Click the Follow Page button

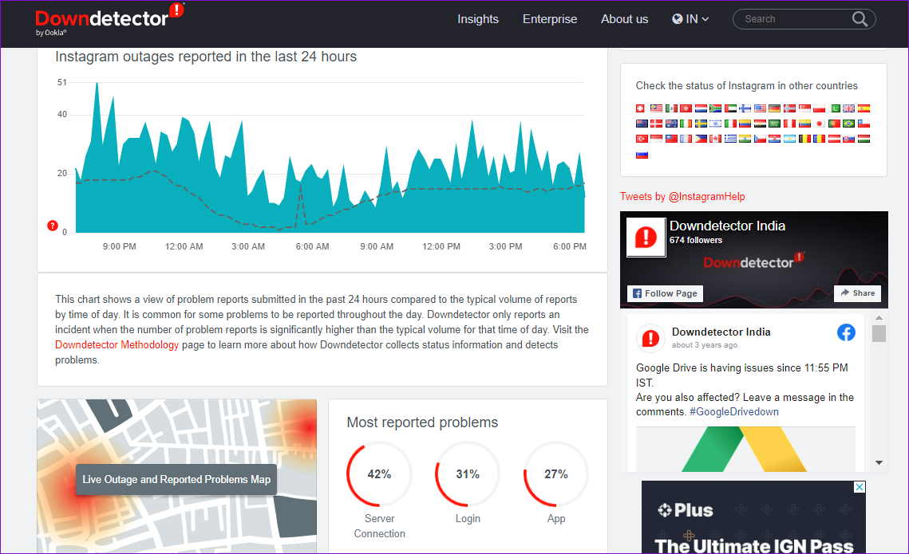pyautogui.click(x=665, y=293)
